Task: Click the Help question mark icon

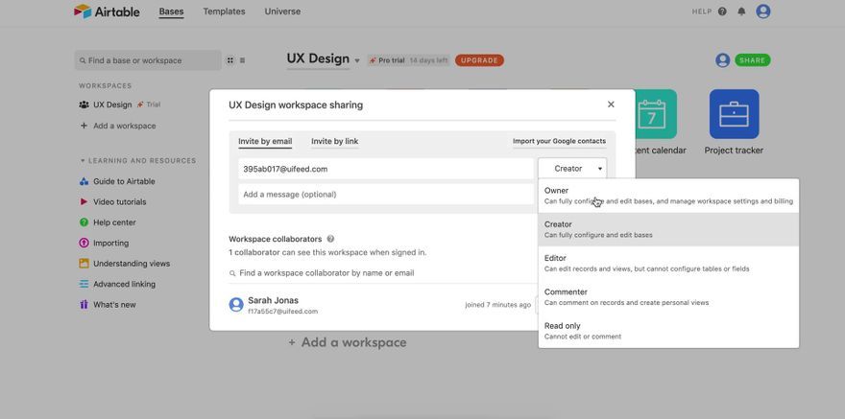Action: tap(722, 12)
